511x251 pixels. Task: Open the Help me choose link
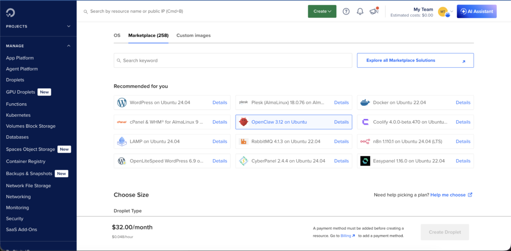point(448,195)
